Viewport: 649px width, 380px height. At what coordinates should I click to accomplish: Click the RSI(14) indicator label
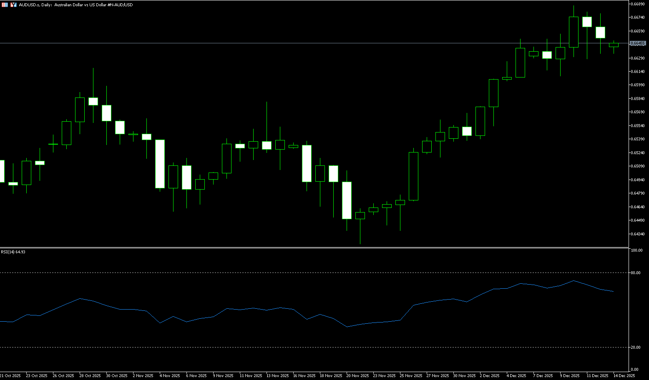(x=13, y=252)
